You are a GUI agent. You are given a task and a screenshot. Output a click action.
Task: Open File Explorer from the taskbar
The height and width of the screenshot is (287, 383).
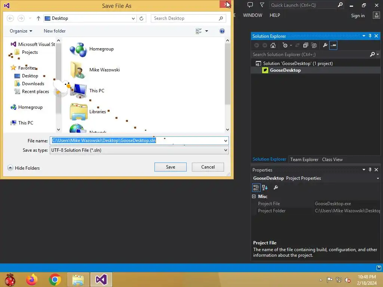click(x=78, y=280)
